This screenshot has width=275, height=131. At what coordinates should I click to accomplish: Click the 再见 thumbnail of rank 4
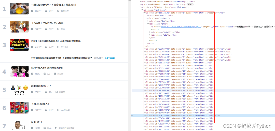pos(19,71)
